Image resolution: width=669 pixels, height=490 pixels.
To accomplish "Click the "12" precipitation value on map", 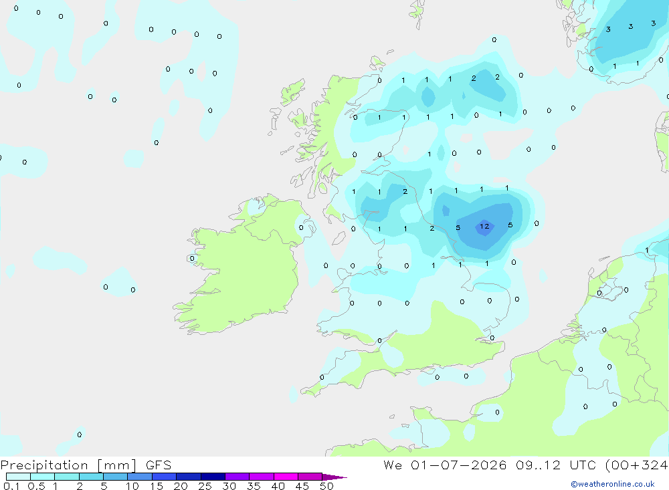I will pyautogui.click(x=484, y=227).
